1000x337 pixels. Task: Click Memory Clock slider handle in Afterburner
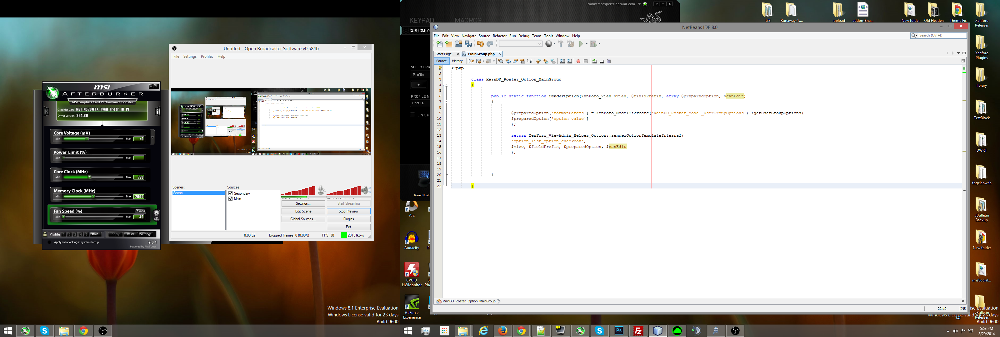[93, 197]
